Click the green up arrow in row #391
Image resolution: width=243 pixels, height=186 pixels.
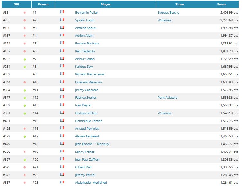pyautogui.click(x=25, y=113)
